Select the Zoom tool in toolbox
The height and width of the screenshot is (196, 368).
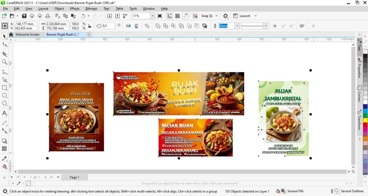[x=4, y=62]
